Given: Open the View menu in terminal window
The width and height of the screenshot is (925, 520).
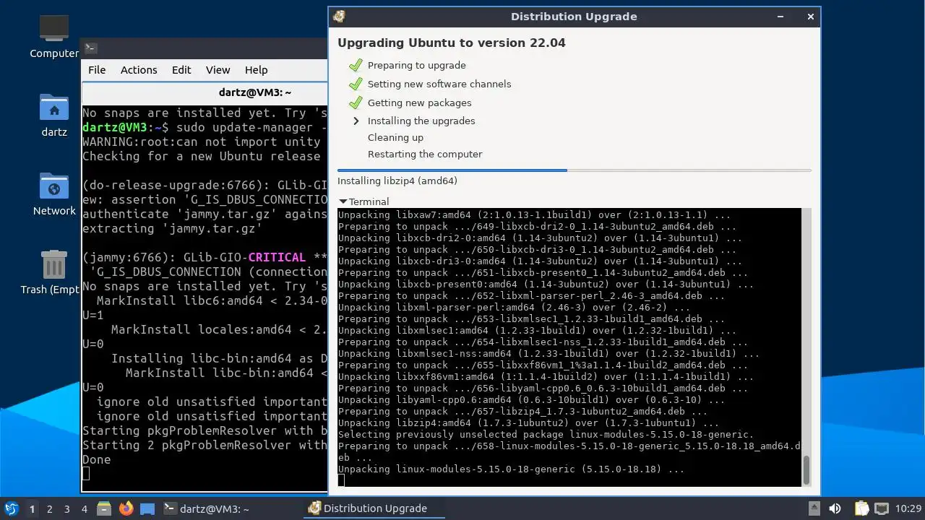Looking at the screenshot, I should coord(218,70).
